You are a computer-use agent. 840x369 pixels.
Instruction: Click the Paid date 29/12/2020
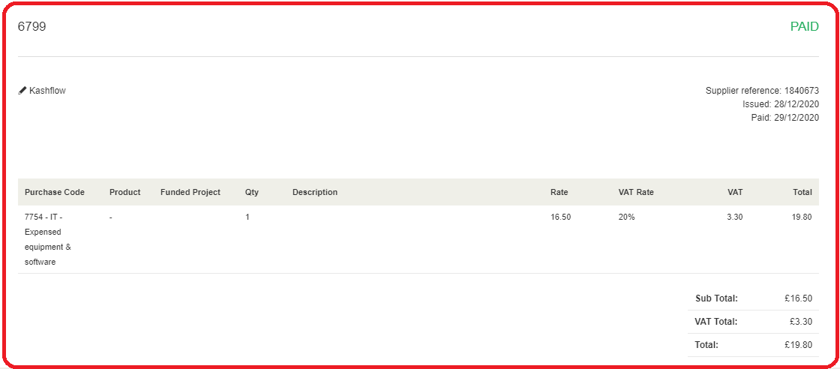click(784, 117)
